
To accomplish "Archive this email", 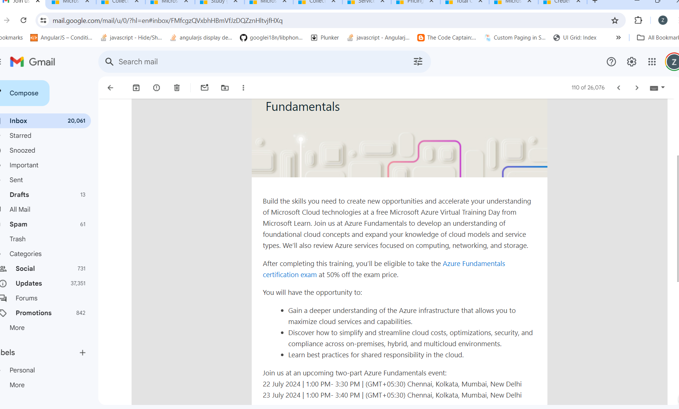I will tap(136, 88).
